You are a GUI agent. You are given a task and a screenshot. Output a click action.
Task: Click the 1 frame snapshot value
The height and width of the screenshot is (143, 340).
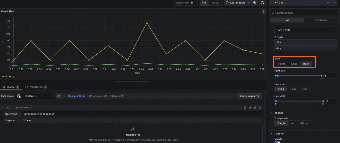click(x=27, y=120)
